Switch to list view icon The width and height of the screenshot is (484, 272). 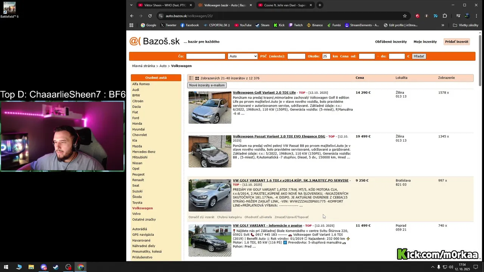(191, 78)
